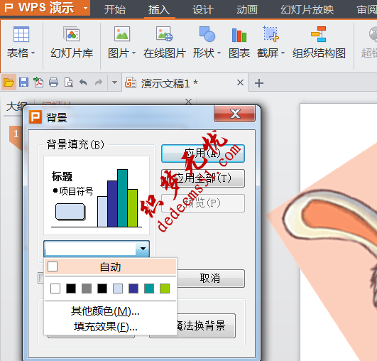Viewport: 377px width, 361px height.
Task: Pick the dark blue color swatch
Action: point(133,289)
